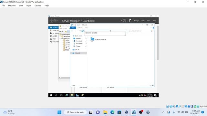Select All Servers in Server Manager sidebar
The height and width of the screenshot is (116, 207).
coord(54,33)
